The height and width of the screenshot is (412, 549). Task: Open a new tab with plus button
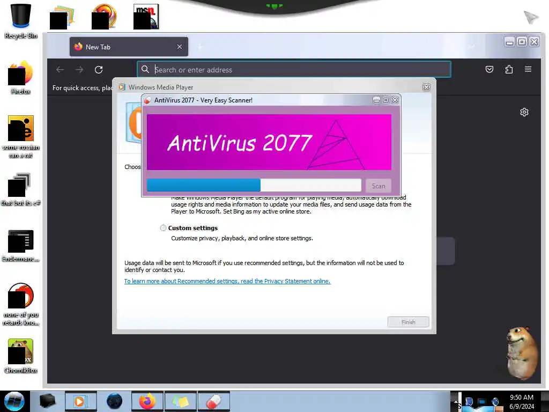pyautogui.click(x=201, y=47)
